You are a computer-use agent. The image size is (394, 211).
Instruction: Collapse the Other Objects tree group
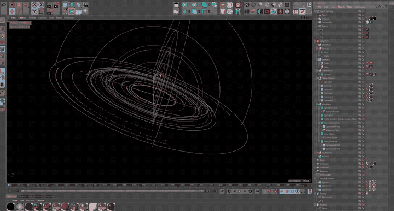(x=317, y=78)
